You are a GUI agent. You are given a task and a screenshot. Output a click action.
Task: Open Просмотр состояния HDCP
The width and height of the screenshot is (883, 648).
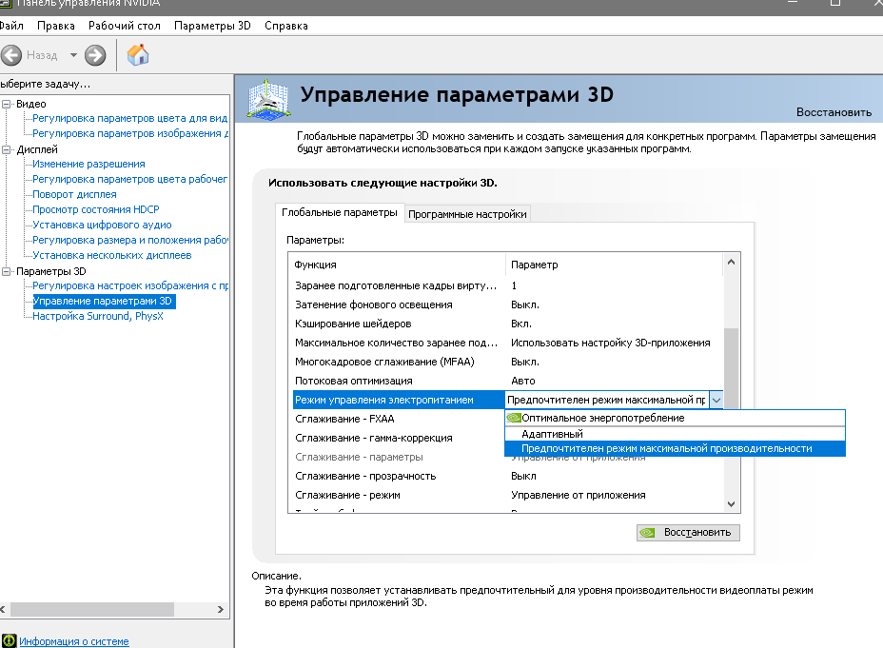click(x=96, y=209)
